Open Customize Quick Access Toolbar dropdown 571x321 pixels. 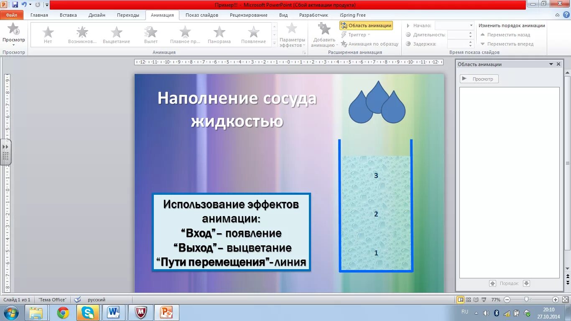(47, 5)
